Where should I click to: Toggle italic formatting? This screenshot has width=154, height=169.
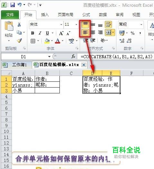pyautogui.click(x=40, y=33)
